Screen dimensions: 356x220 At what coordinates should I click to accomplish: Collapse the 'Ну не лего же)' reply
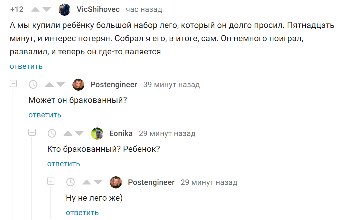51,181
